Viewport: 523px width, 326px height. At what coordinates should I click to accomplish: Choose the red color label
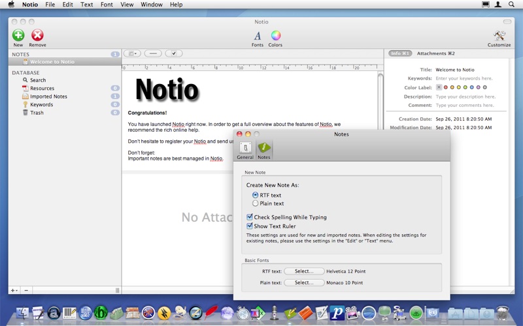[x=446, y=87]
